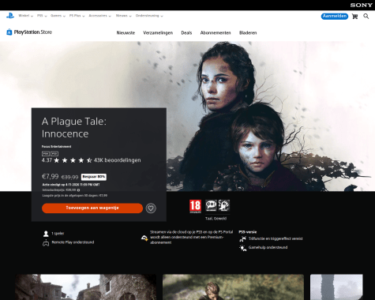Click the Actie eindigt op date text
The height and width of the screenshot is (300, 375).
coord(71,185)
